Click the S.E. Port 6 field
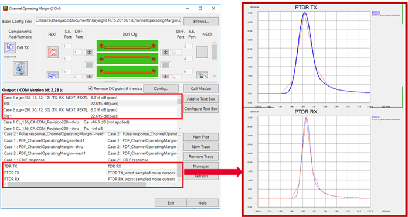408x217 pixels. click(x=188, y=71)
